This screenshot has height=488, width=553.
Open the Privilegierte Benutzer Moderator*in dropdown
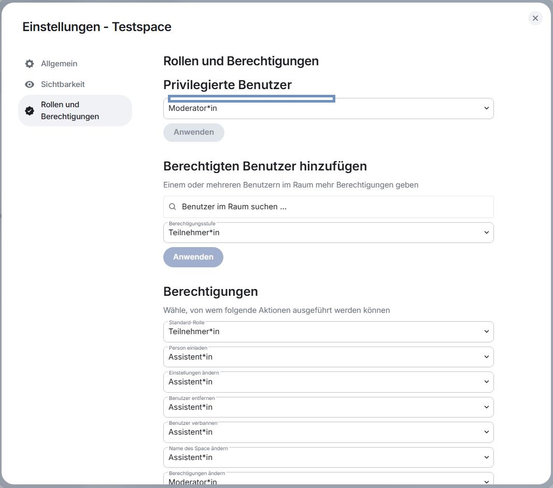click(x=329, y=108)
